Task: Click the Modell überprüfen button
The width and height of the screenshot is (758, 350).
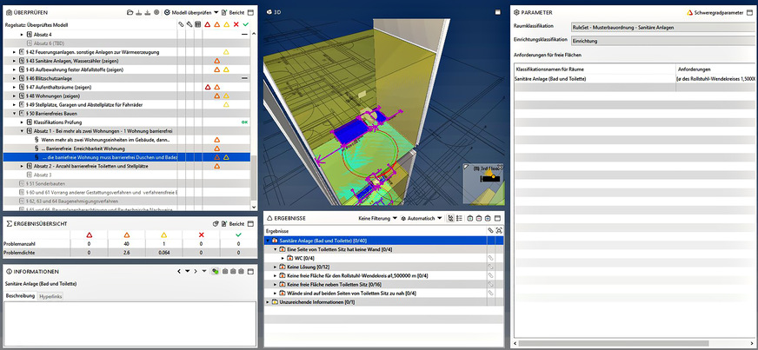Action: point(191,13)
